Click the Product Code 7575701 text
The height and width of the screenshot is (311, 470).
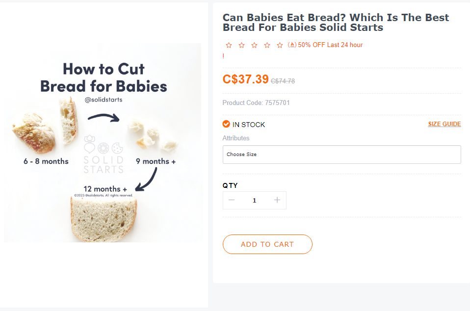256,103
